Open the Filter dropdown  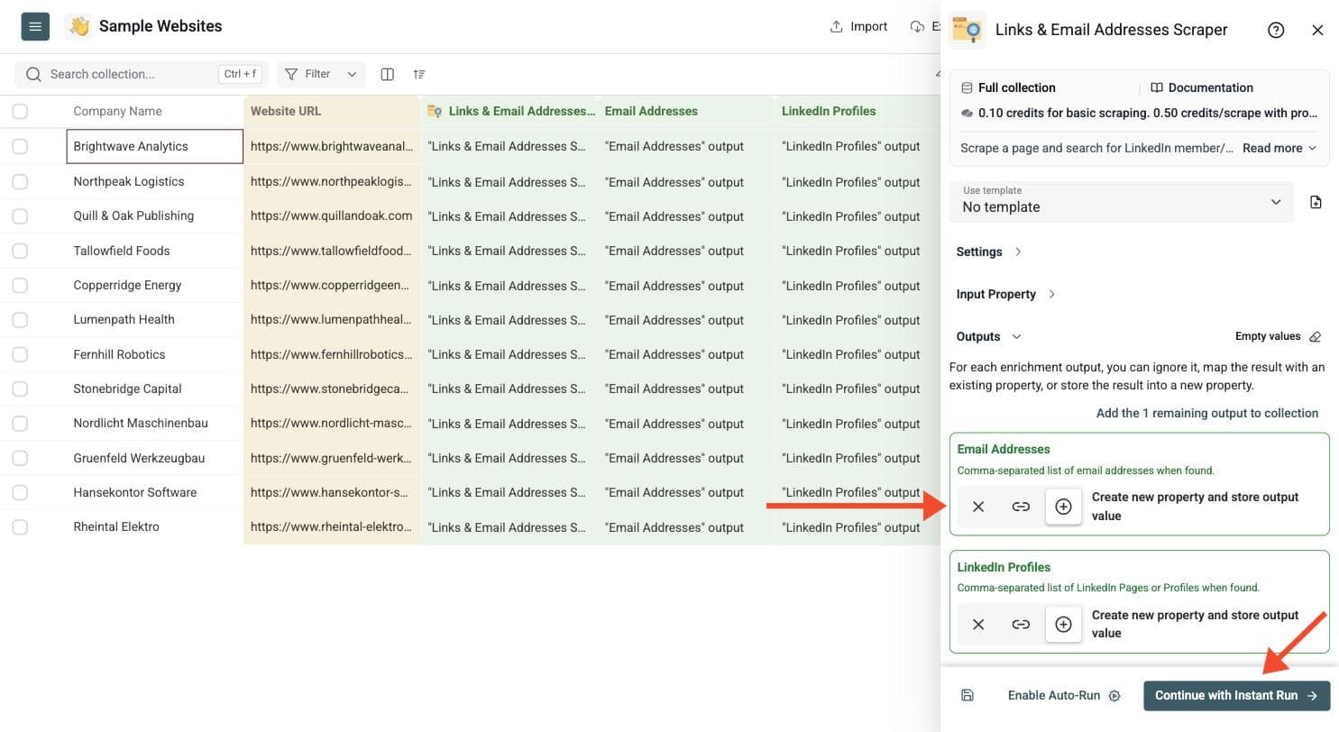pyautogui.click(x=321, y=74)
